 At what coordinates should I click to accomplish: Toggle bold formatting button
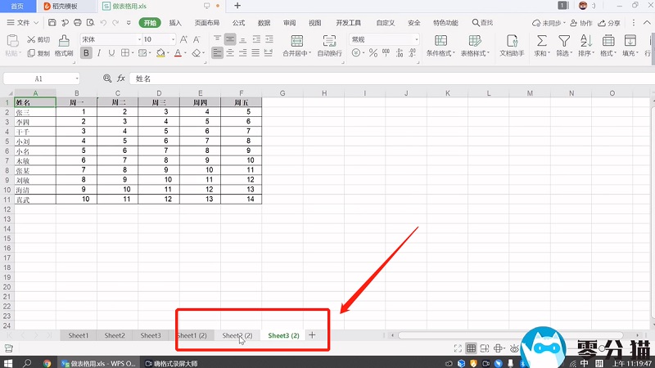[x=85, y=53]
